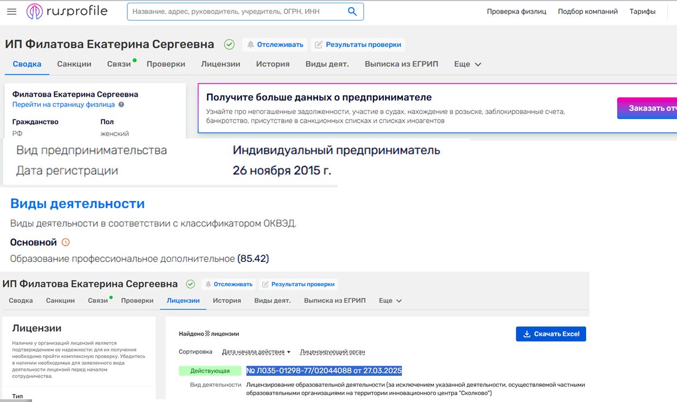Select top Проверки tab
Image resolution: width=677 pixels, height=402 pixels.
[166, 64]
